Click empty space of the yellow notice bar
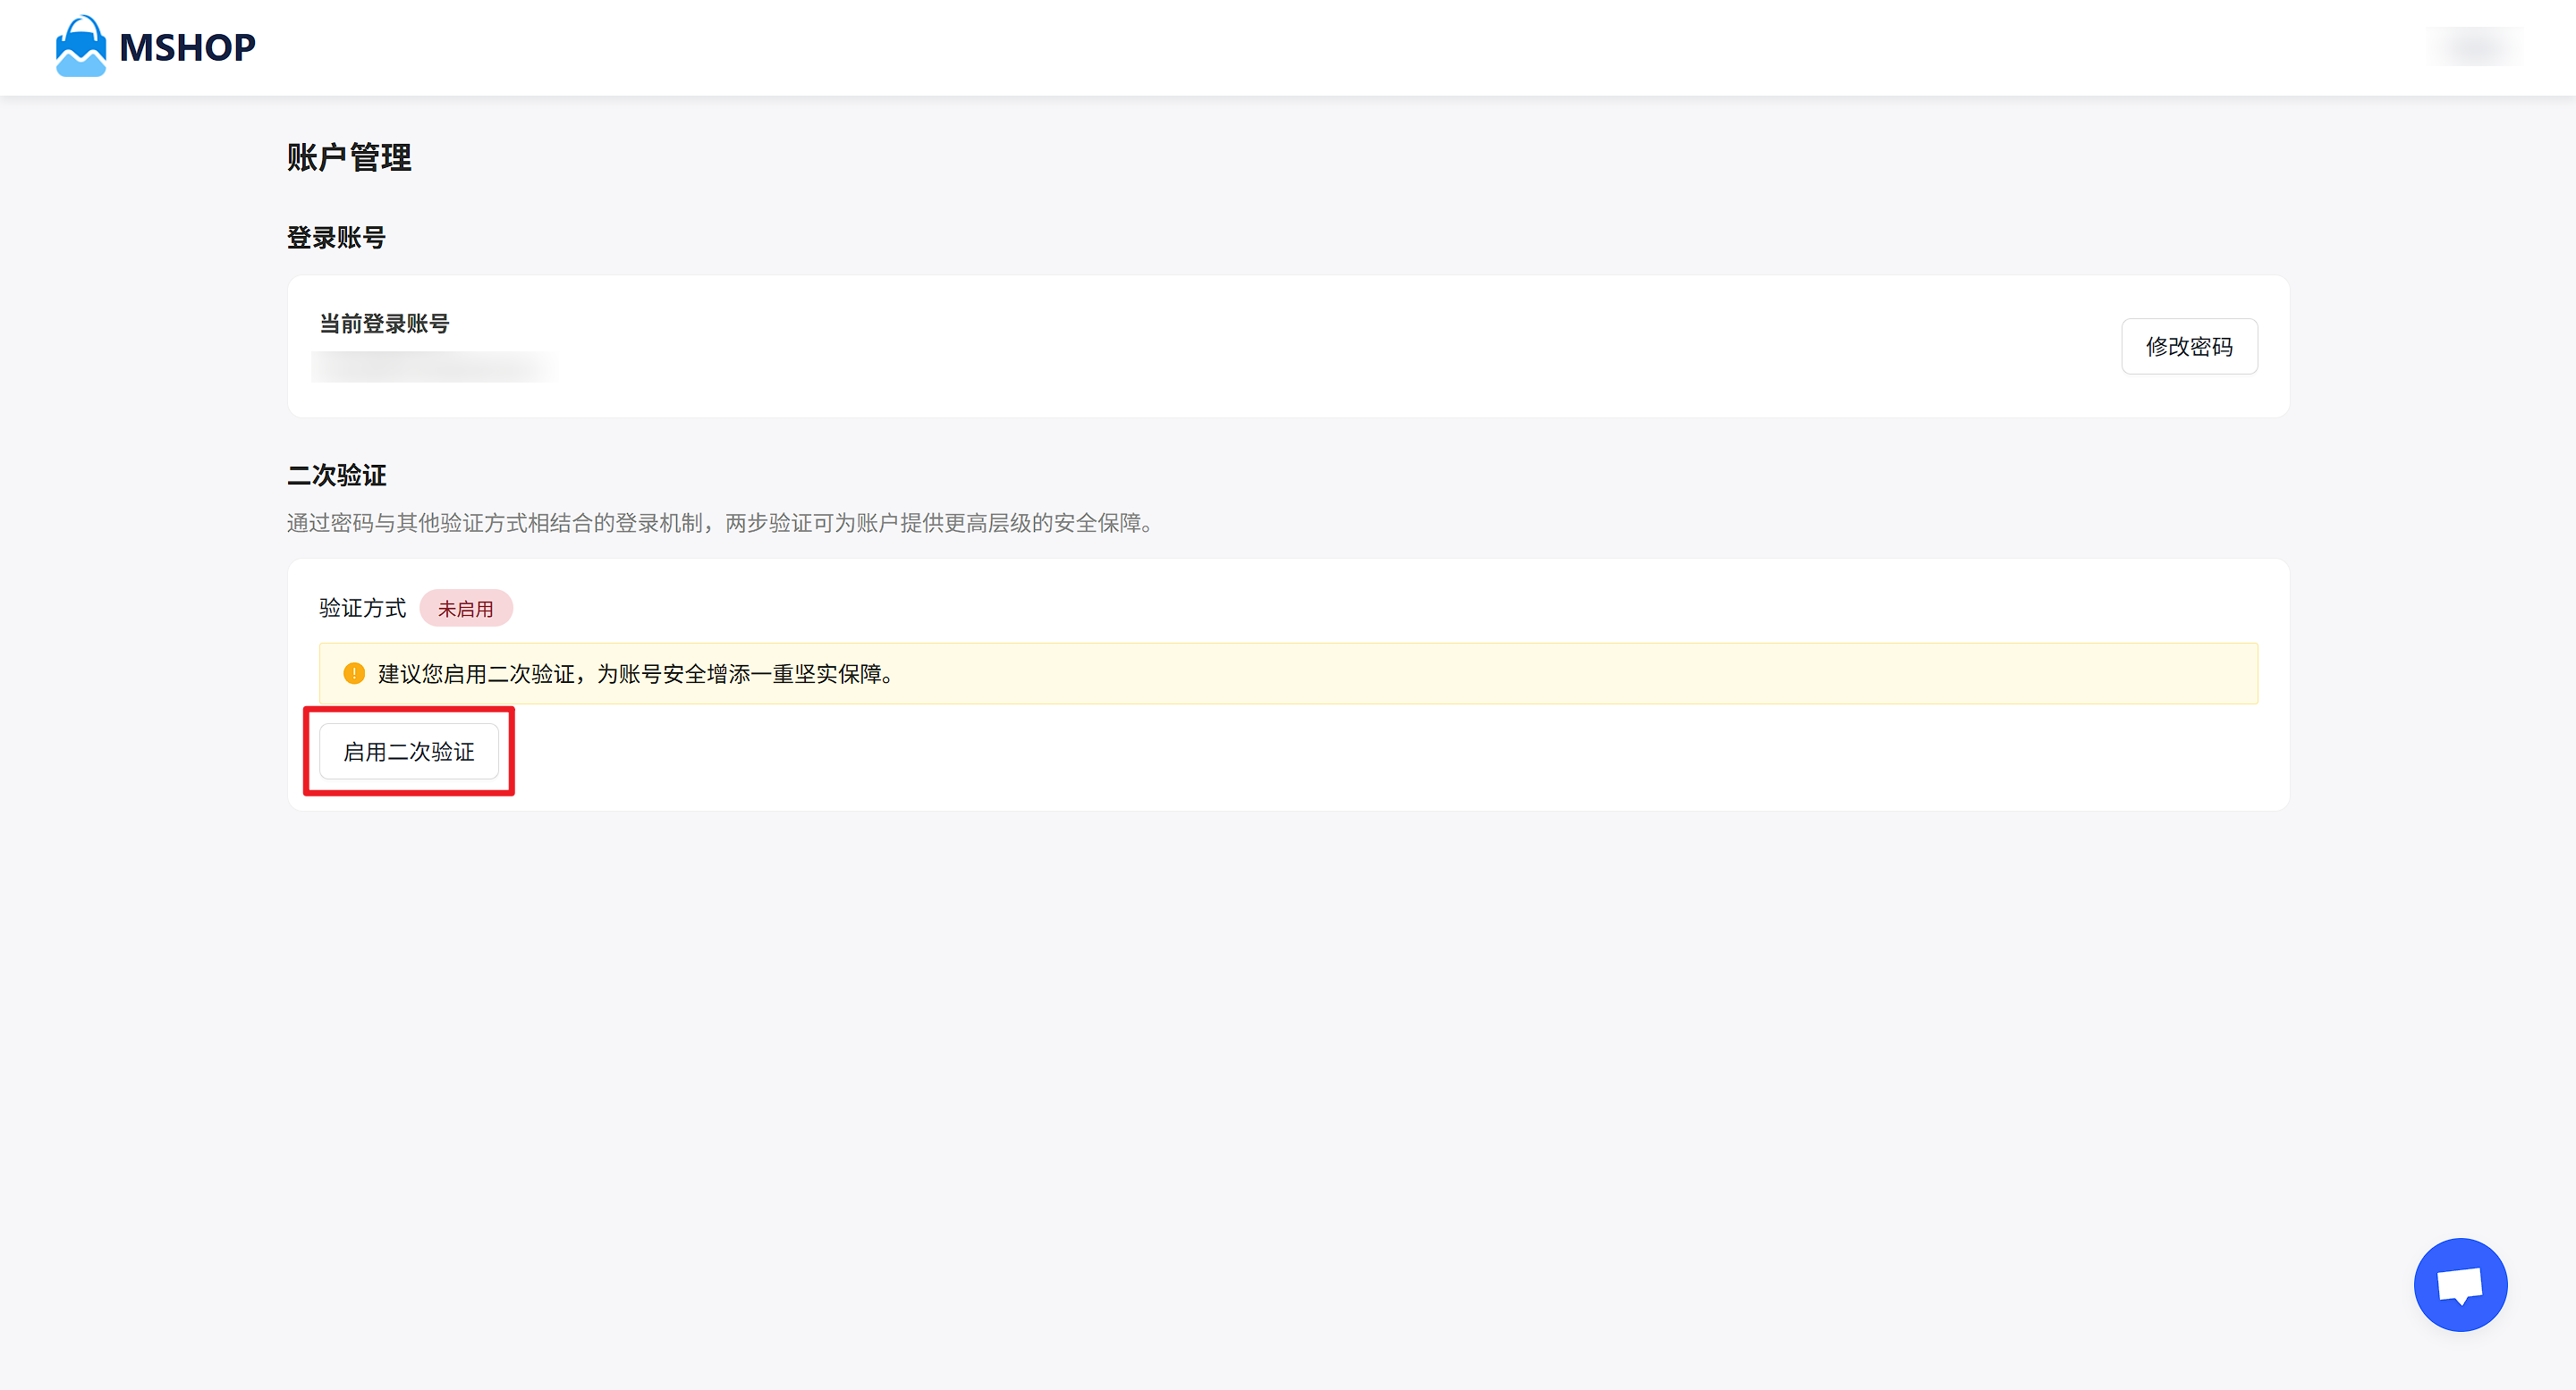This screenshot has width=2576, height=1390. [x=1600, y=675]
